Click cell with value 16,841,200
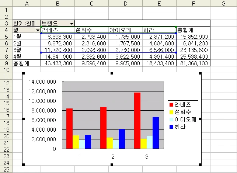The height and width of the screenshot is (173, 237). tap(193, 43)
